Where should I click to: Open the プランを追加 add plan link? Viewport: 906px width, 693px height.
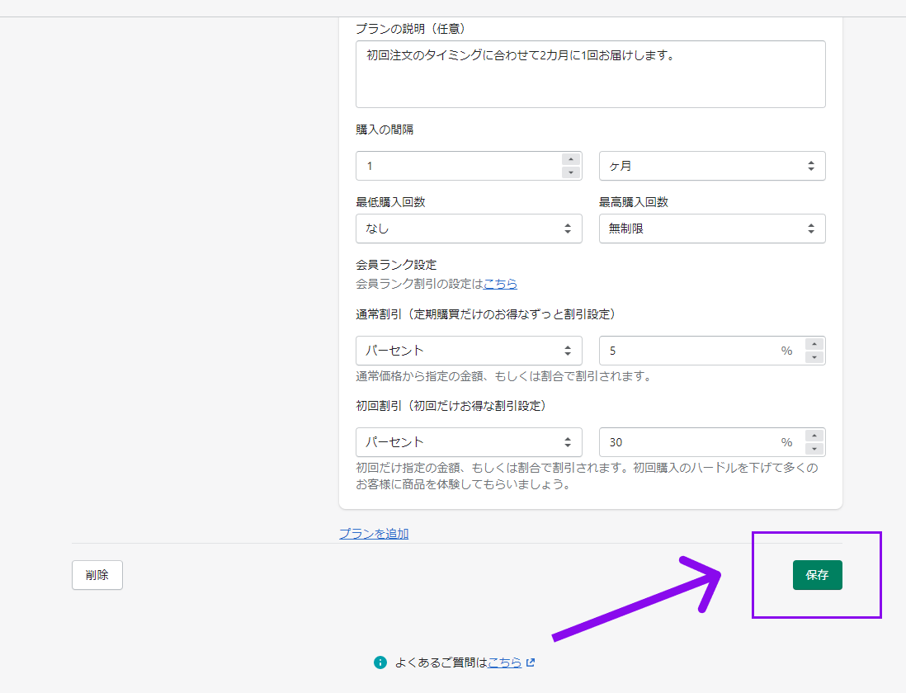click(374, 534)
